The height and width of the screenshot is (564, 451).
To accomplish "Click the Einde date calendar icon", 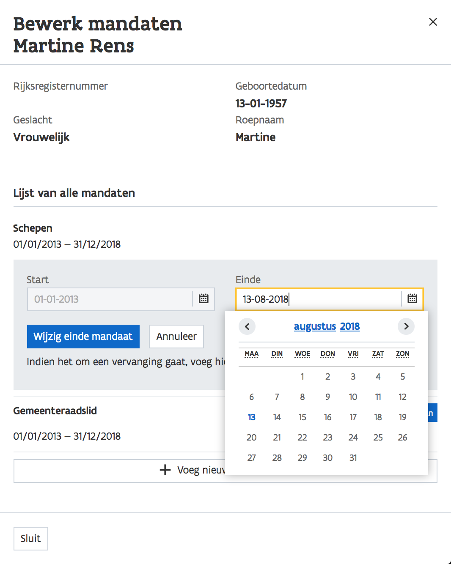I will [x=412, y=299].
